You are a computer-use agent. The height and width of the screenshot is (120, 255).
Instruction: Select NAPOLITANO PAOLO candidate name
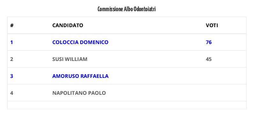[79, 93]
